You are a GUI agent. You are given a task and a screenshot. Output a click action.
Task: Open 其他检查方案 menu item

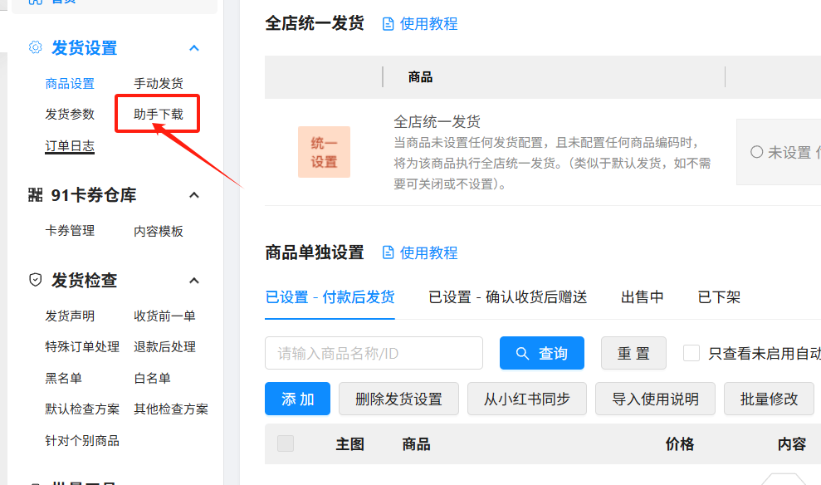171,409
